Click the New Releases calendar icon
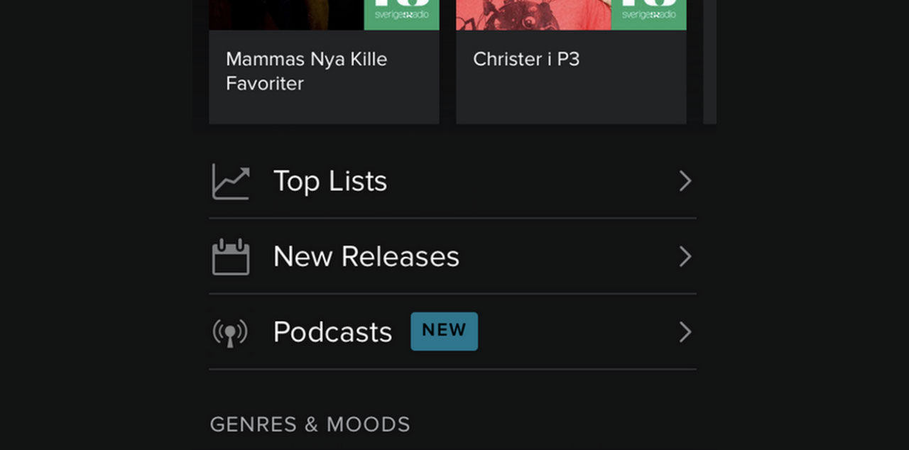Viewport: 909px width, 450px height. (x=230, y=257)
